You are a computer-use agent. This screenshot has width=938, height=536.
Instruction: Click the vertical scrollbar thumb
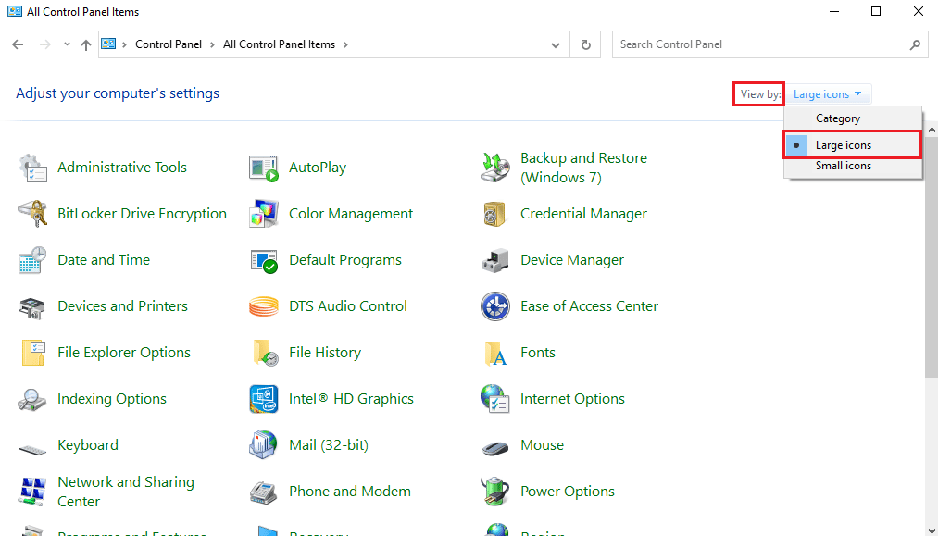[932, 257]
